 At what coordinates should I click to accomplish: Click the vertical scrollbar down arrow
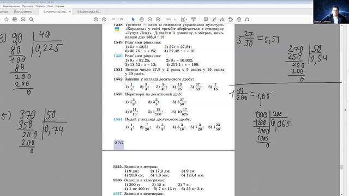[342, 194]
